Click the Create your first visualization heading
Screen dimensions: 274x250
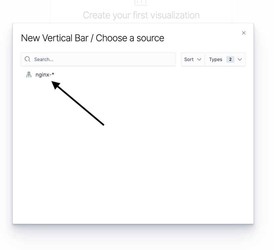tap(141, 15)
